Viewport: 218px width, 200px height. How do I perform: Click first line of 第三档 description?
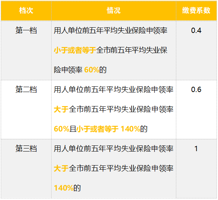114,148
